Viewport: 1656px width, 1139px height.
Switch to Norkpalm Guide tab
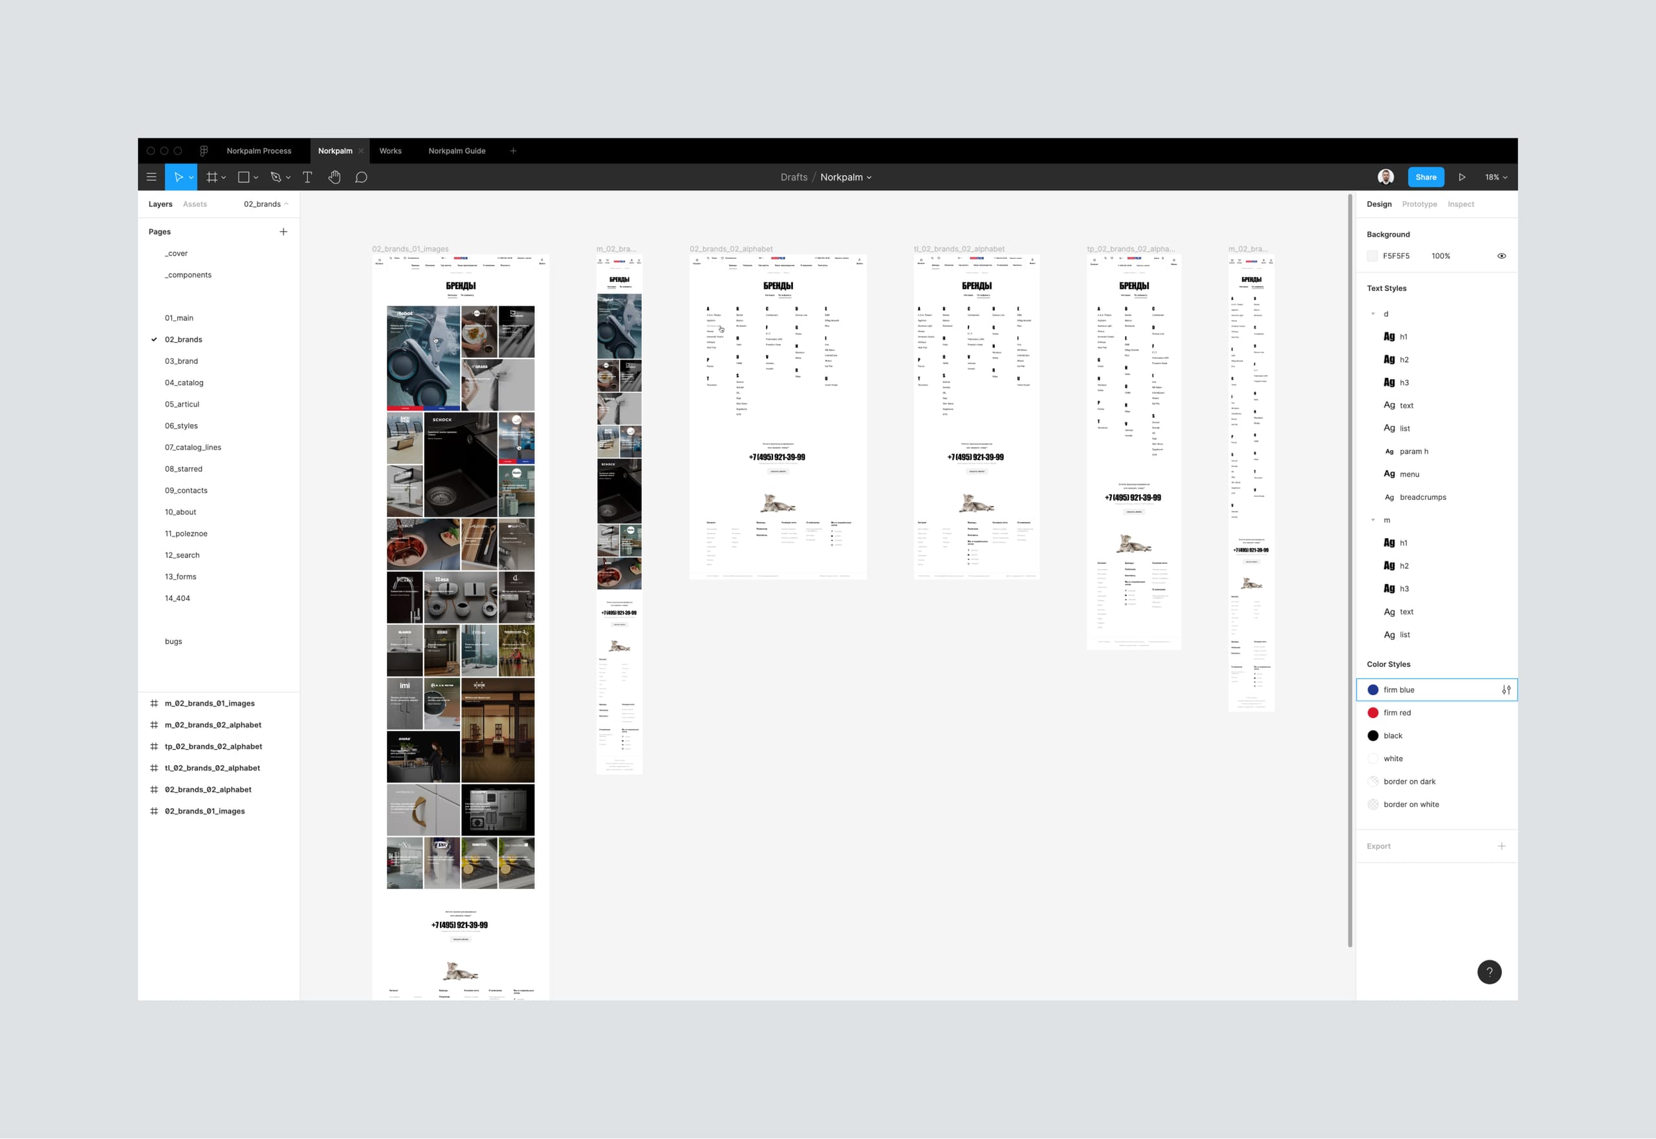point(457,151)
